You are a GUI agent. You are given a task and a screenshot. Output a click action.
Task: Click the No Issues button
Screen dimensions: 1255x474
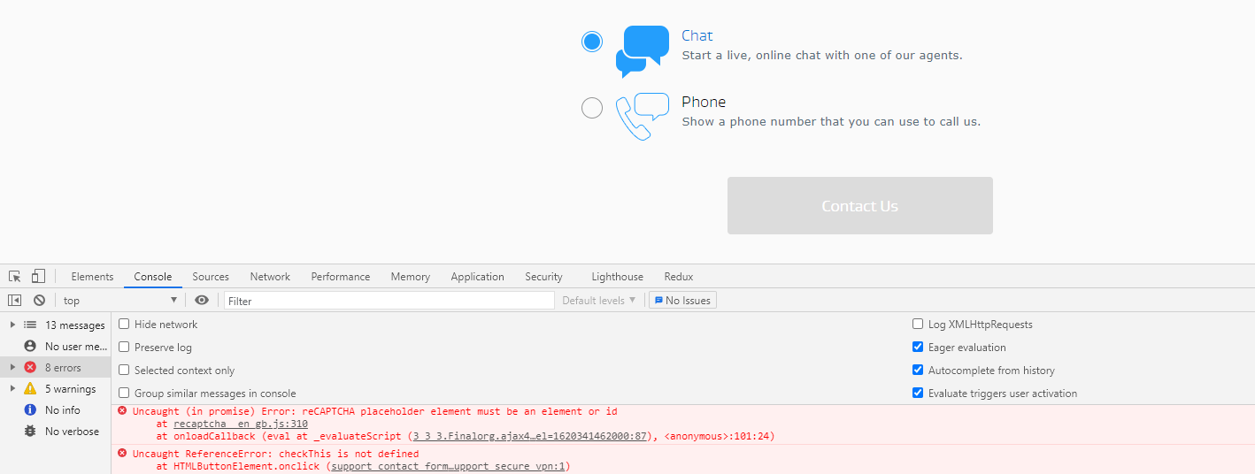coord(682,301)
